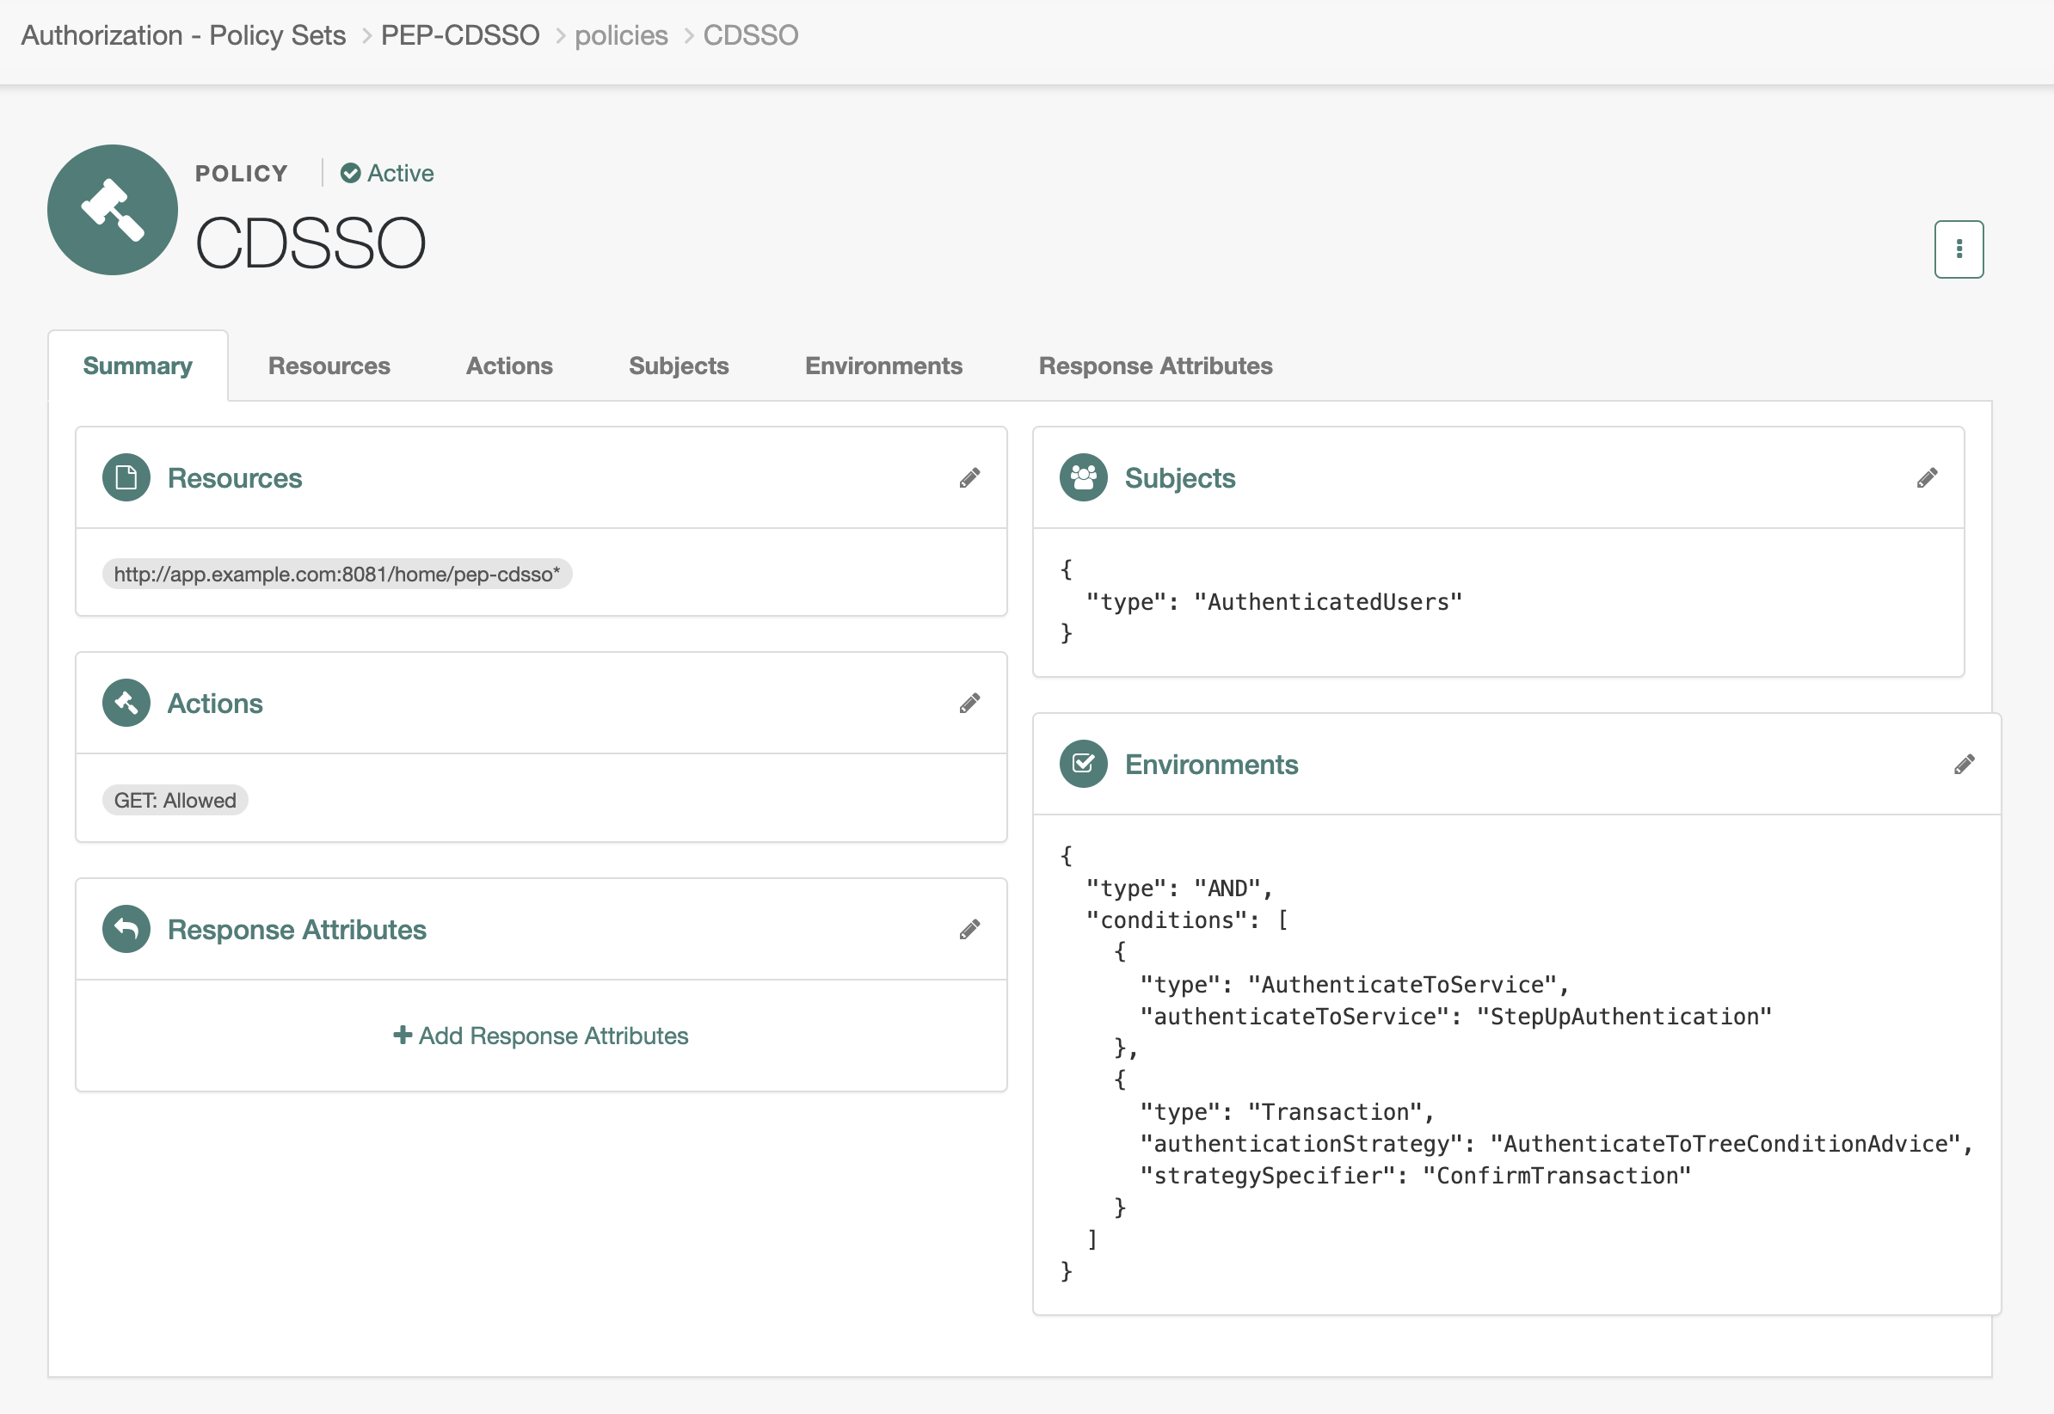This screenshot has width=2054, height=1414.
Task: Open the three-dot overflow menu
Action: click(x=1959, y=249)
